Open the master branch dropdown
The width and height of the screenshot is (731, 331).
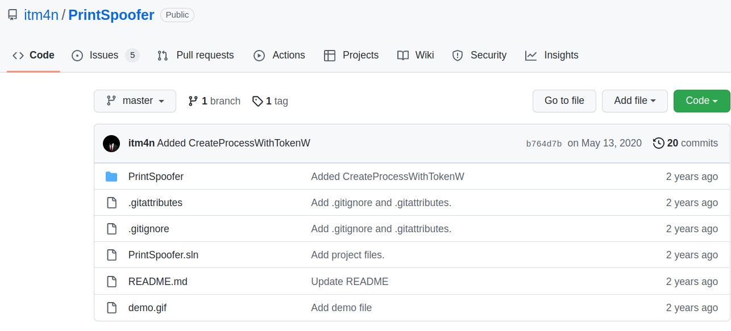[135, 101]
